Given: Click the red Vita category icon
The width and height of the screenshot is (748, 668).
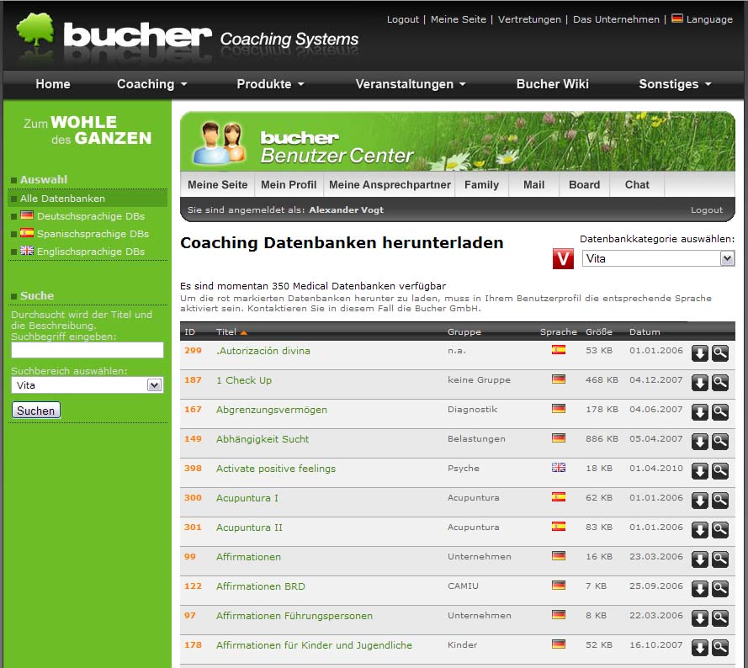Looking at the screenshot, I should click(563, 258).
